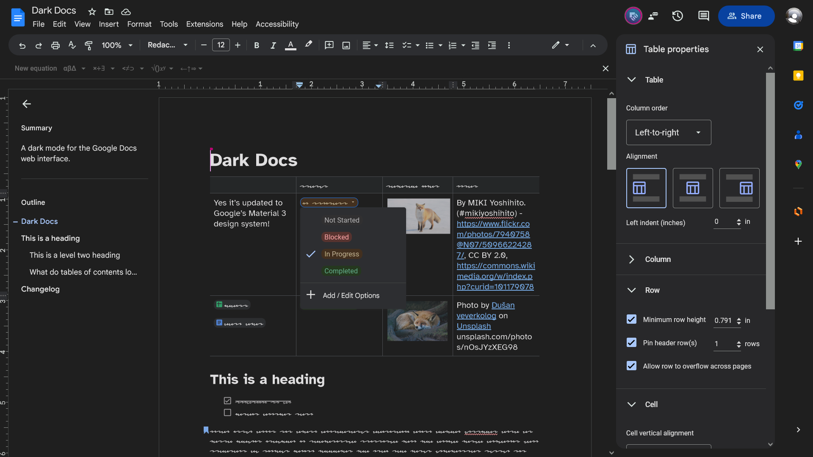Image resolution: width=813 pixels, height=457 pixels.
Task: Select Completed status option
Action: click(341, 271)
